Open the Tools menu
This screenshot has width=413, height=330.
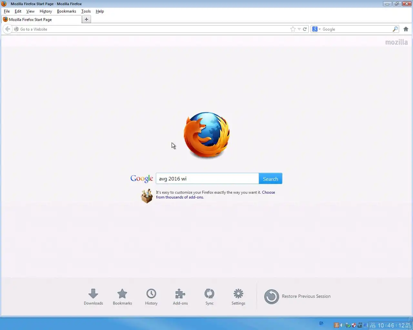pos(86,11)
